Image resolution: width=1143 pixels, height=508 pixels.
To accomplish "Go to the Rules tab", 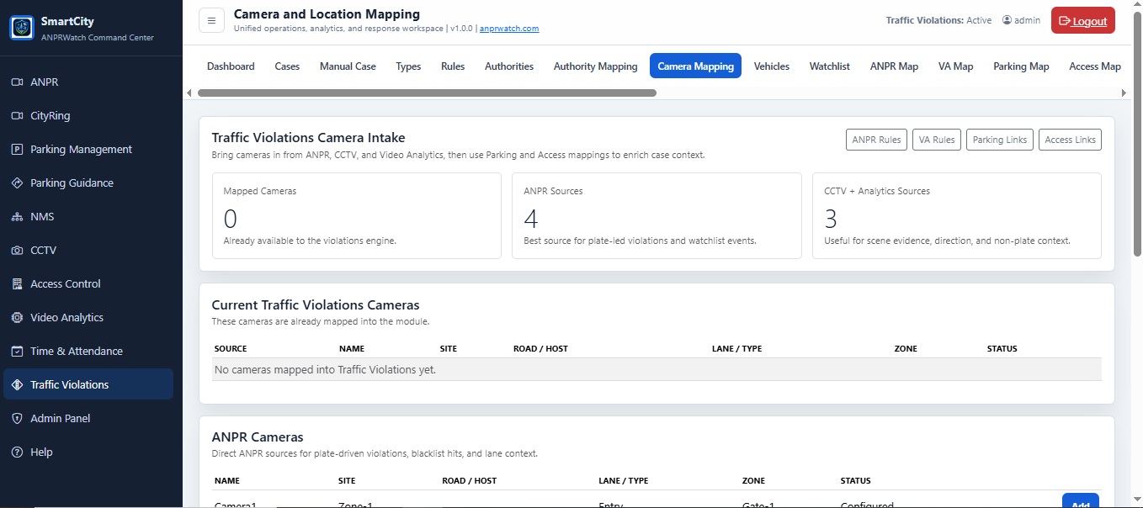I will [453, 66].
